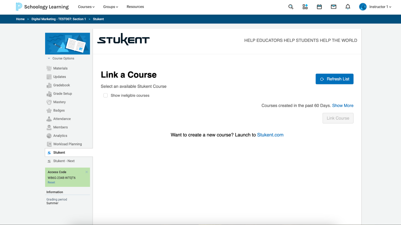
Task: Click the Stukent breadcrumb link
Action: (x=98, y=19)
